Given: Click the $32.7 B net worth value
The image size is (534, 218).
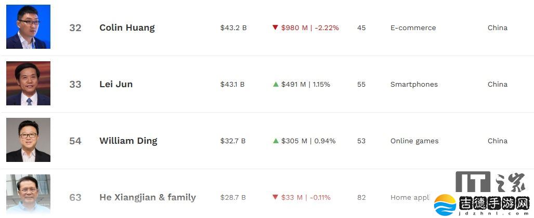Looking at the screenshot, I should 233,141.
